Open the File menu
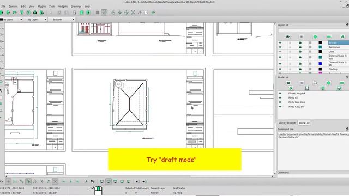Viewport: 349px width, 196px height. click(3, 7)
